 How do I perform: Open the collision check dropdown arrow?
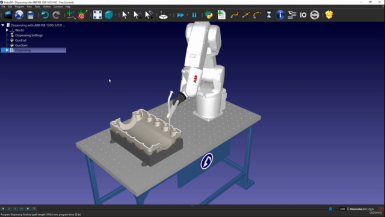coord(170,15)
